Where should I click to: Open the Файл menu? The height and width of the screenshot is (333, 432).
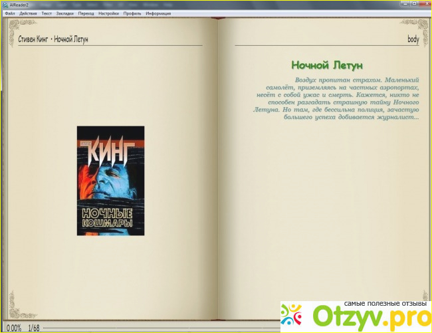tap(9, 13)
